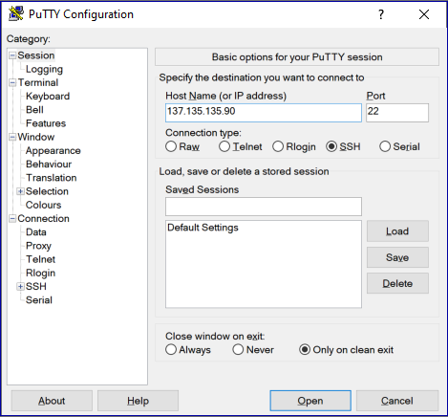Focus the Host Name input field
This screenshot has width=448, height=417.
coord(264,113)
